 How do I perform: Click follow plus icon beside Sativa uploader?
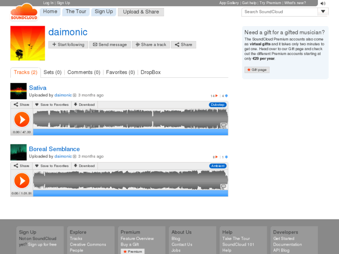tap(75, 96)
